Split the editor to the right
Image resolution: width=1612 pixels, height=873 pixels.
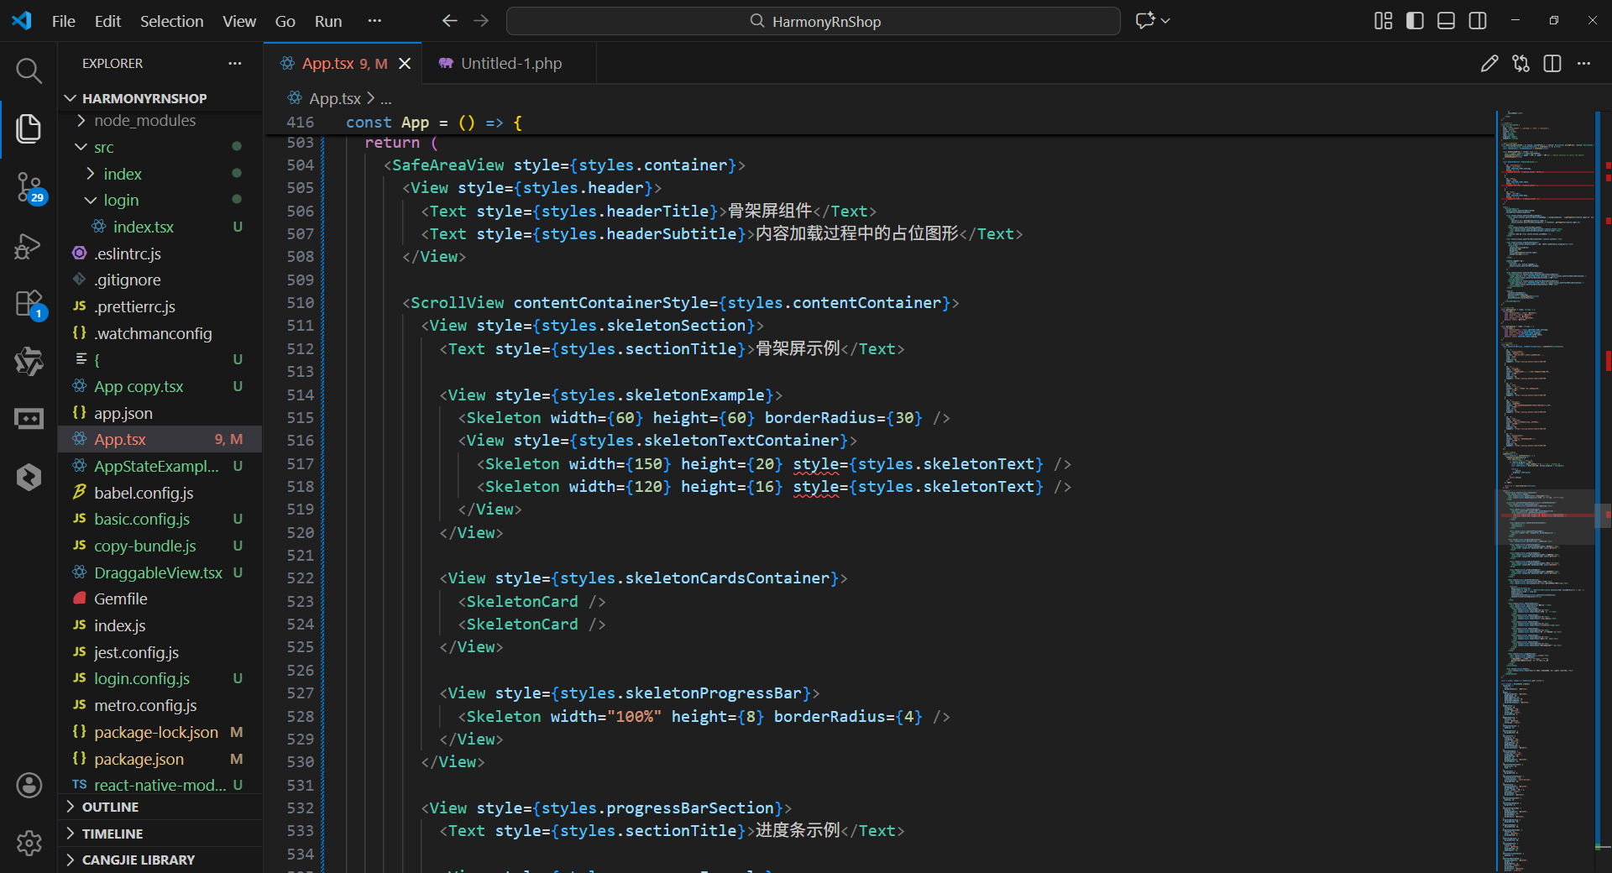pyautogui.click(x=1552, y=64)
